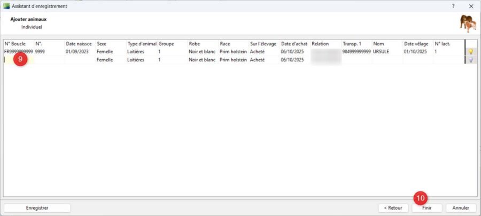Screen dimensions: 481x216
Task: Select the name cell URSULE
Action: click(x=382, y=52)
